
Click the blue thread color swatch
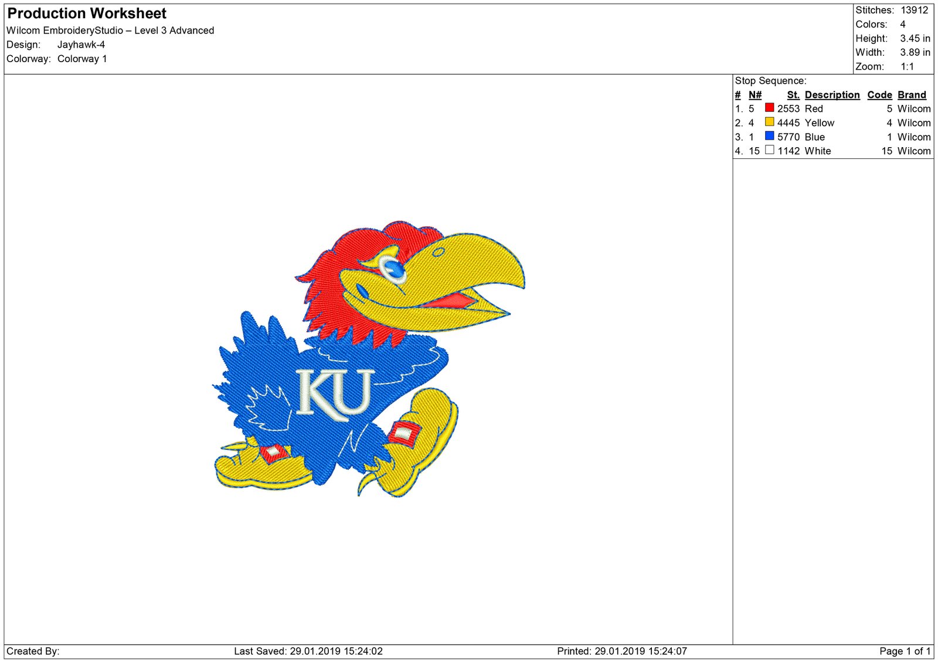click(769, 136)
